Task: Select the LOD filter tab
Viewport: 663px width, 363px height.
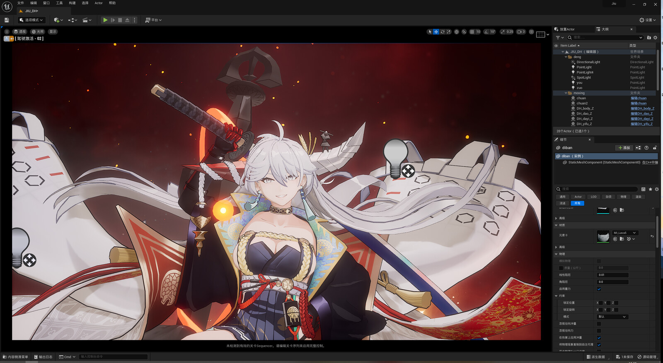Action: point(593,197)
